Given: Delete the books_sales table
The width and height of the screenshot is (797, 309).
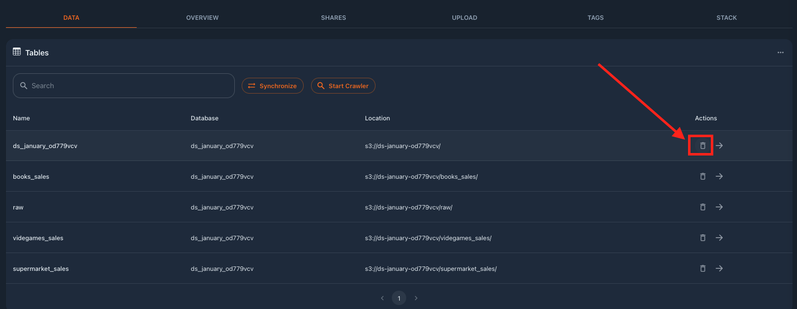Looking at the screenshot, I should pyautogui.click(x=702, y=176).
